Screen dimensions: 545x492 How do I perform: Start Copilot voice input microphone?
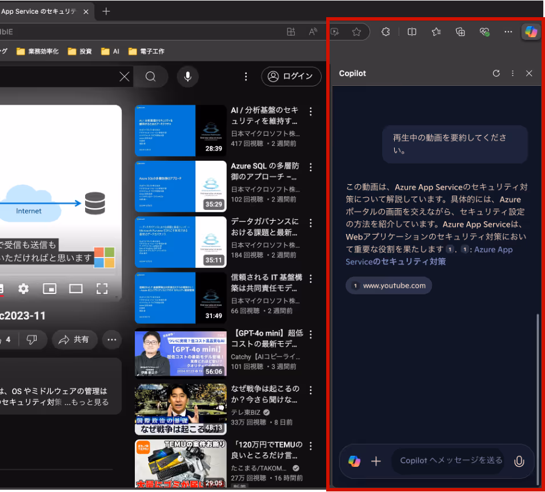click(519, 461)
